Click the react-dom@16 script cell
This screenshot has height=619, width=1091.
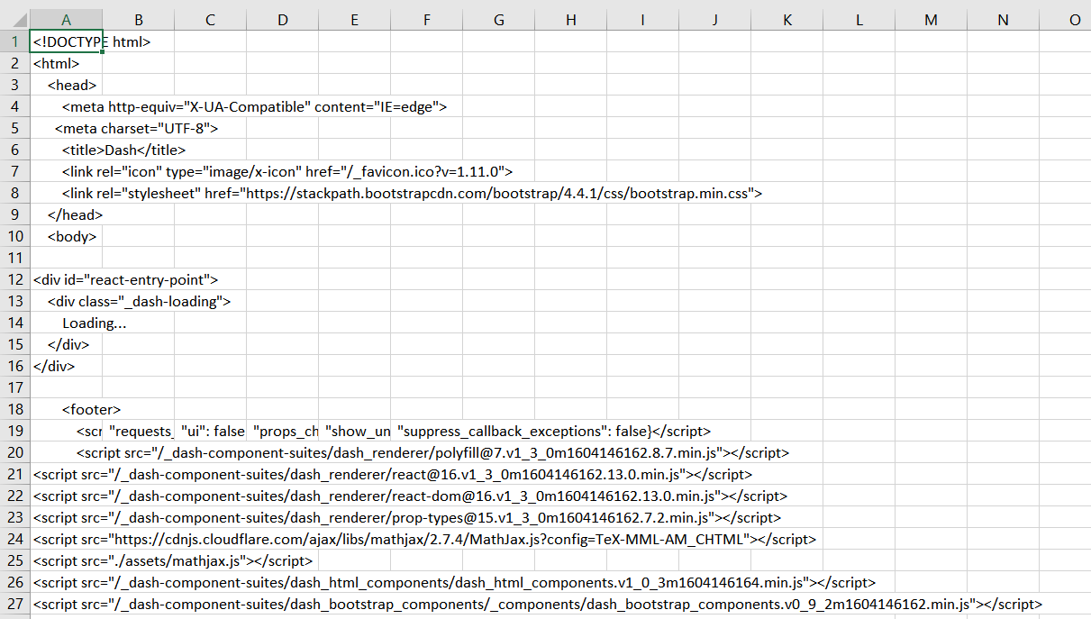pyautogui.click(x=67, y=496)
